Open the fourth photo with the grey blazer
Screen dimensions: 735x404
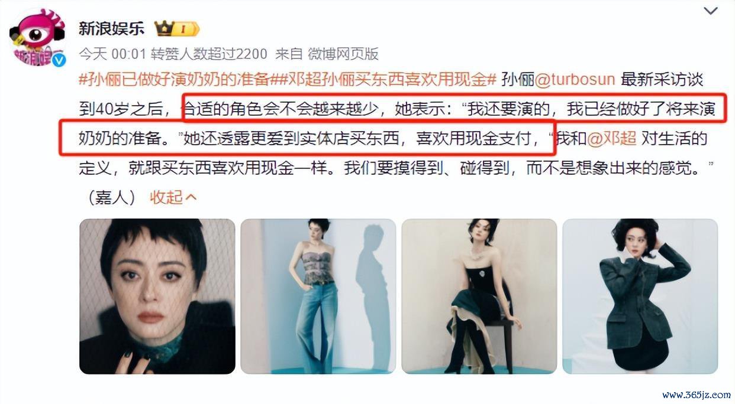click(640, 297)
